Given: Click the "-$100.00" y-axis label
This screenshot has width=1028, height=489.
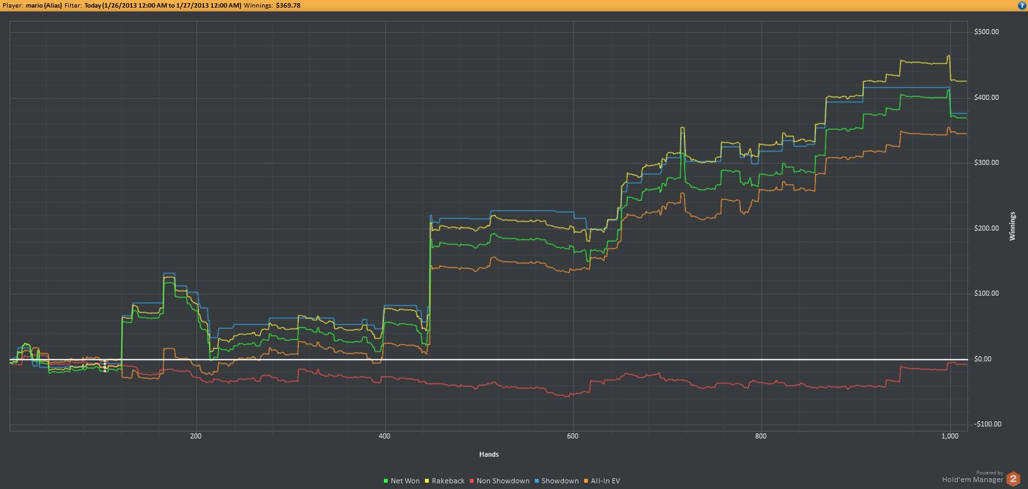Looking at the screenshot, I should [986, 425].
